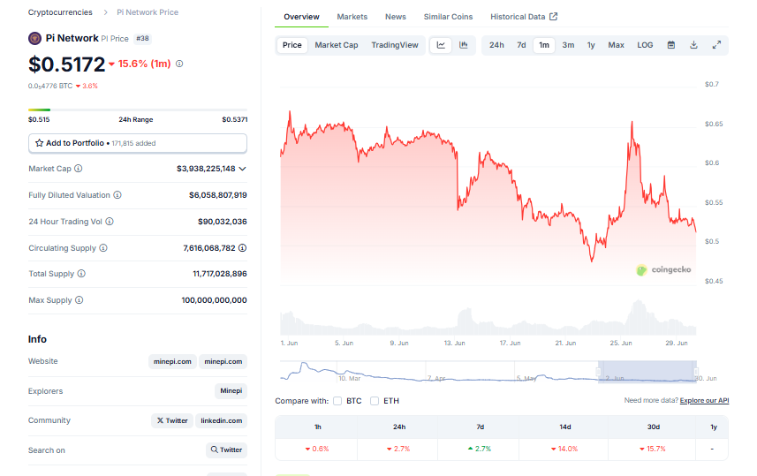Set the chart range to 3m

(x=568, y=45)
